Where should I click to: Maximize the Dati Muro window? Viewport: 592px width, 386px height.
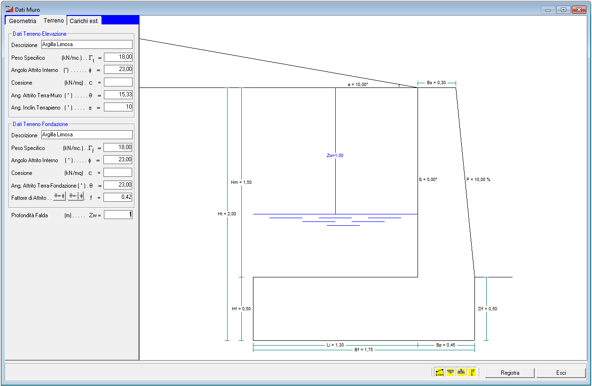[x=563, y=9]
